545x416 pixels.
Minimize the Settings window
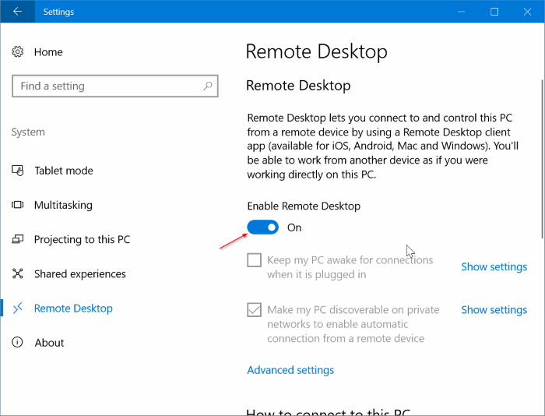[x=461, y=12]
